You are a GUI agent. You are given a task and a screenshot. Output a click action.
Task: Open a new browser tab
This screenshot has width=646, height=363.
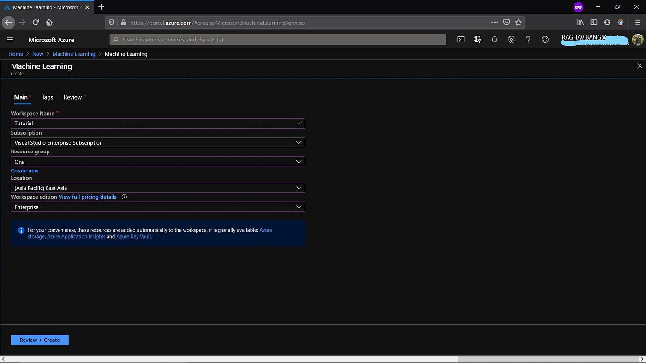pos(102,7)
